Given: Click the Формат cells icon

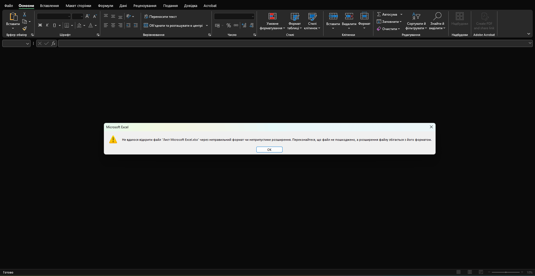Looking at the screenshot, I should tap(364, 16).
